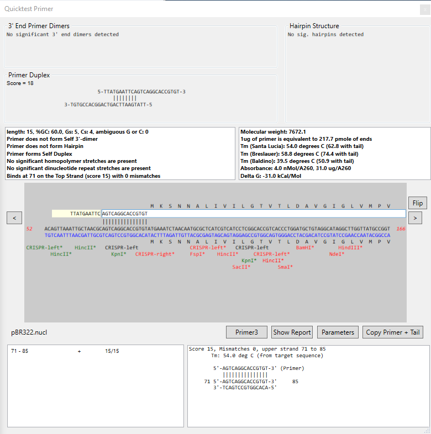
Task: Click the primer sequence input field
Action: click(x=253, y=214)
